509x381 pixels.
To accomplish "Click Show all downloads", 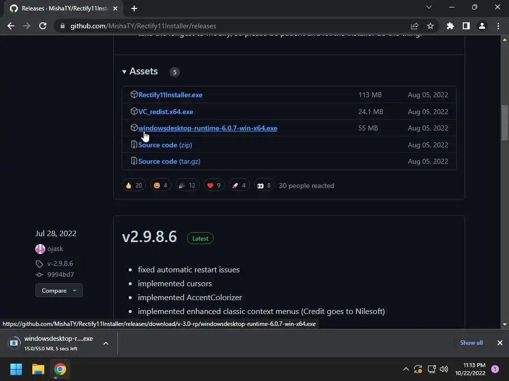I will coord(471,343).
